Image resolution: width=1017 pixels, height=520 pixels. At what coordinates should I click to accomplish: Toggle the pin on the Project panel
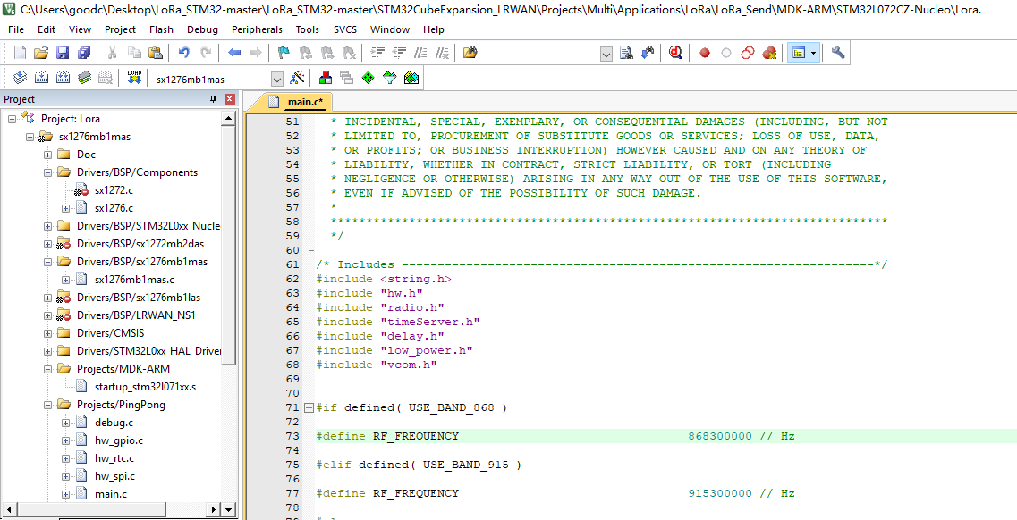213,99
